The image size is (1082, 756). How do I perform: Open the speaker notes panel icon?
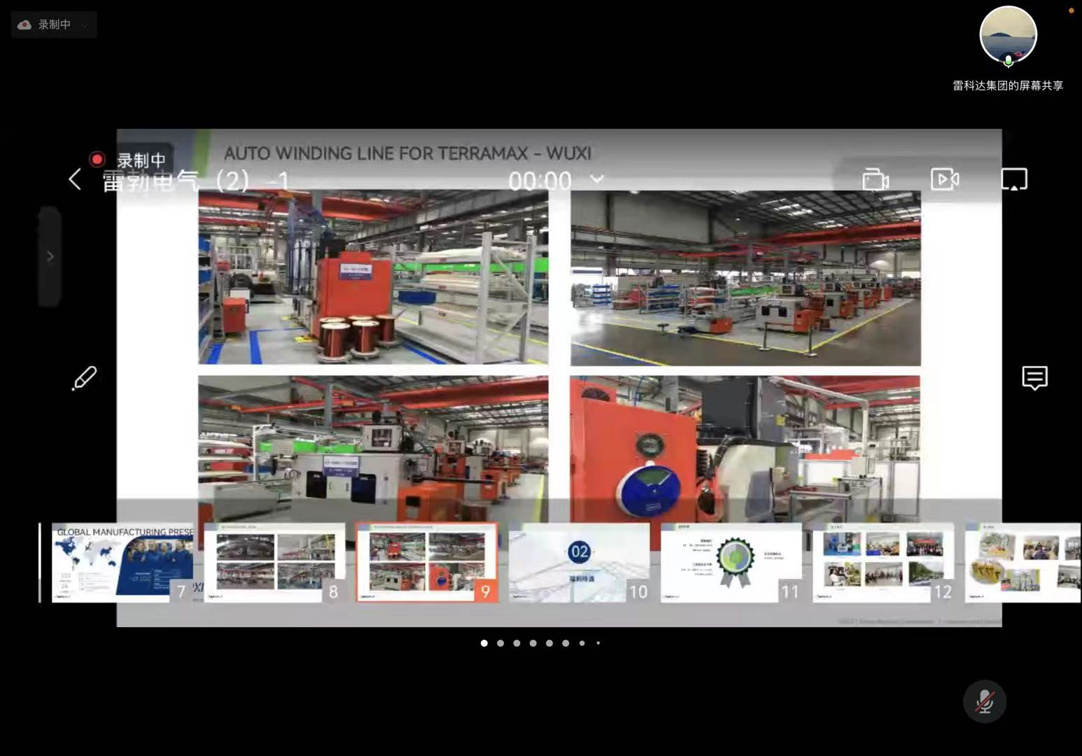click(1034, 377)
